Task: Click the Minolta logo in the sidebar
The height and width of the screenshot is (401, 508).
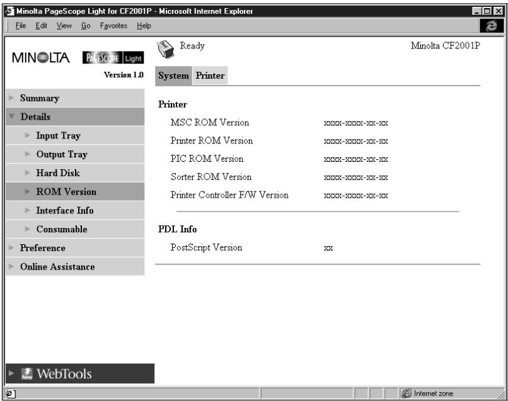Action: point(41,58)
